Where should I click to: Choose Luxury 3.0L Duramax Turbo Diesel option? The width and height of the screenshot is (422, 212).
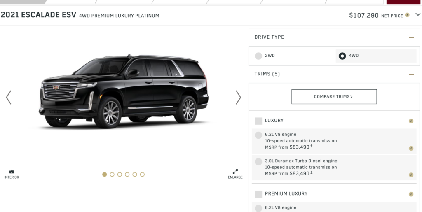pos(258,161)
